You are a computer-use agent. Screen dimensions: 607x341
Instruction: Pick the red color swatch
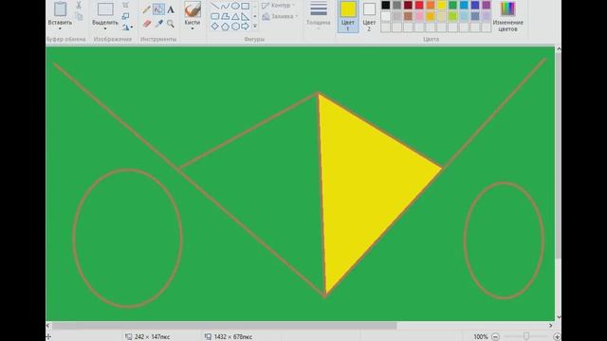(x=419, y=5)
